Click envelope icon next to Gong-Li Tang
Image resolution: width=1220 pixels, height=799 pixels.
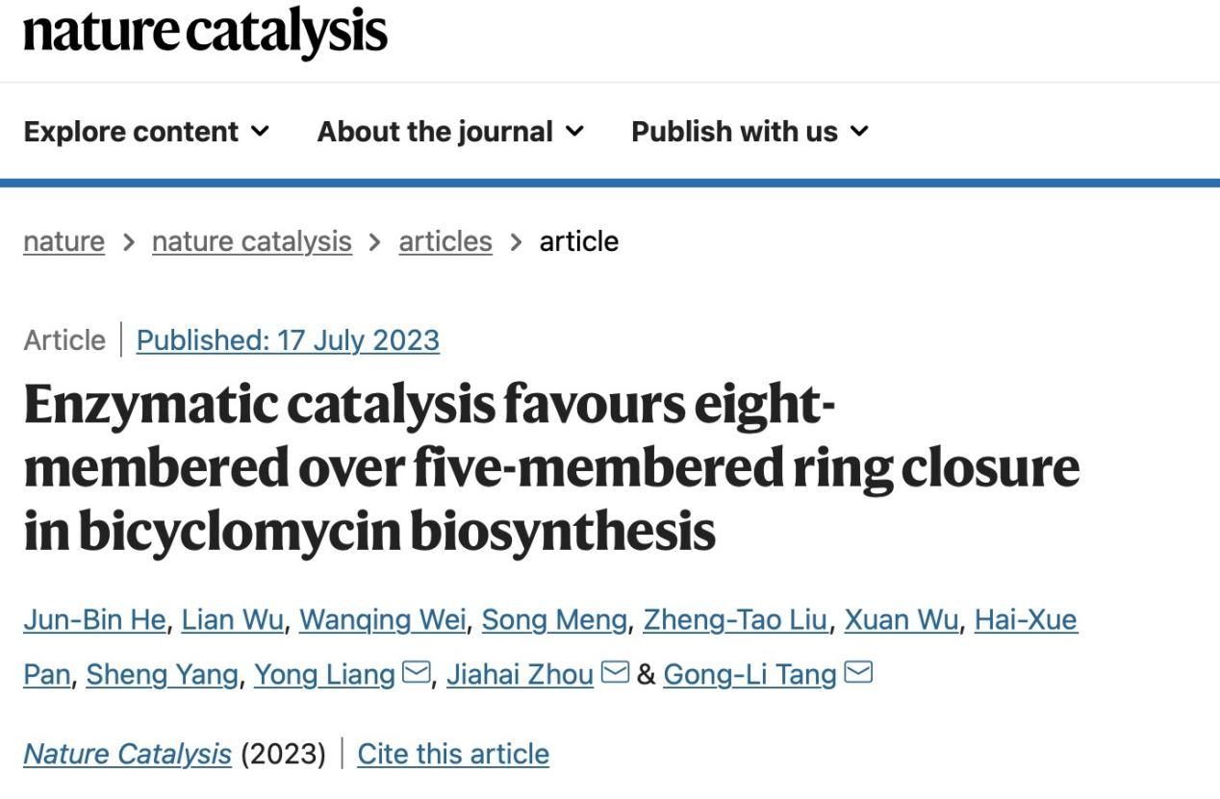pos(857,674)
